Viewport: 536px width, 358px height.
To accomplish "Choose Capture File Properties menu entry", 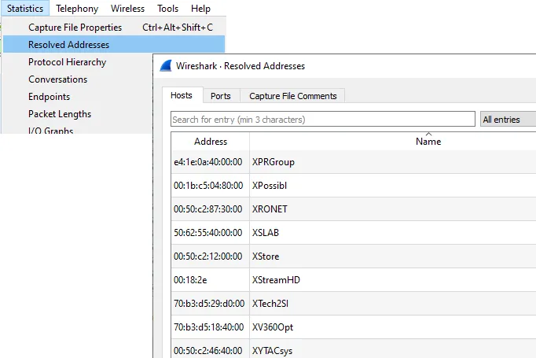I will coord(114,28).
